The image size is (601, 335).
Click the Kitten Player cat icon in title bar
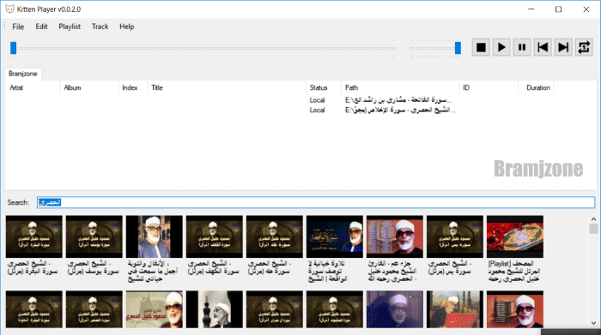pyautogui.click(x=9, y=9)
